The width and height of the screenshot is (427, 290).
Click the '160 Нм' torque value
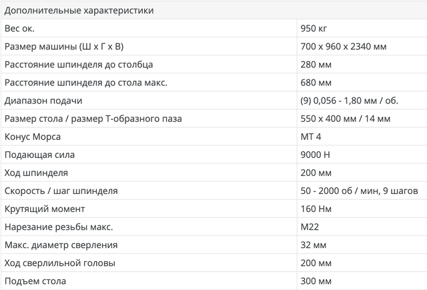[x=317, y=209]
